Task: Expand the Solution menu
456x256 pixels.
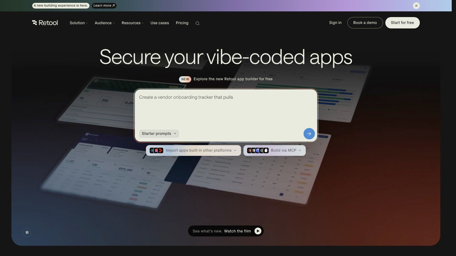Action: (x=79, y=23)
